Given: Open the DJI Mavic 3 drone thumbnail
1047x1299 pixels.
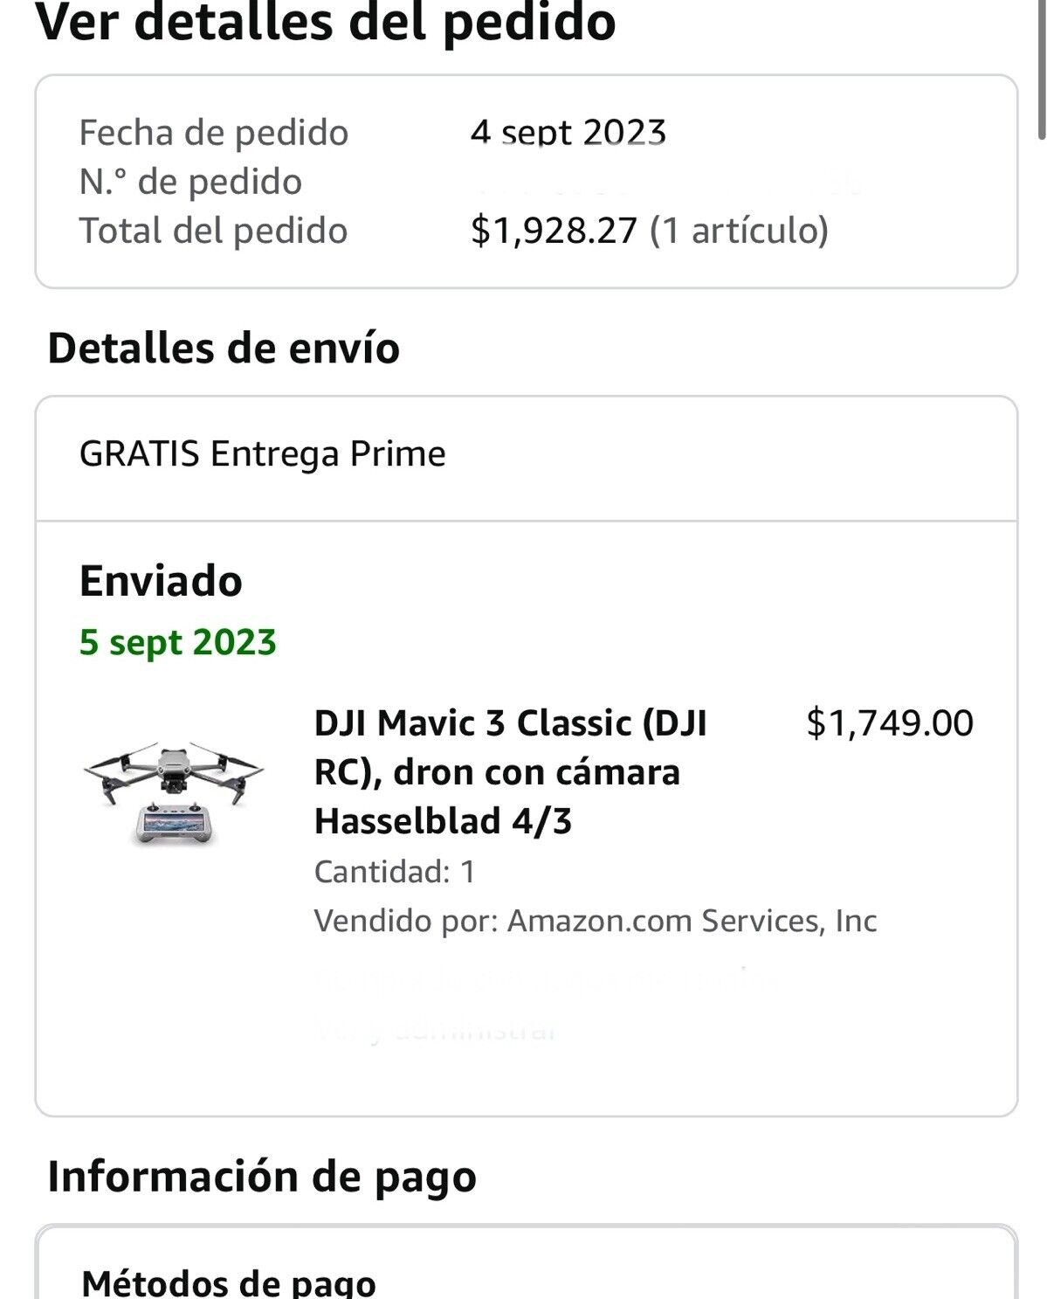Looking at the screenshot, I should (x=173, y=793).
